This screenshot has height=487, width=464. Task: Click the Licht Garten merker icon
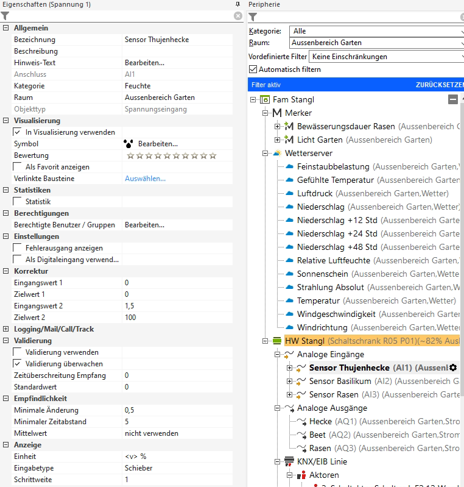click(289, 140)
